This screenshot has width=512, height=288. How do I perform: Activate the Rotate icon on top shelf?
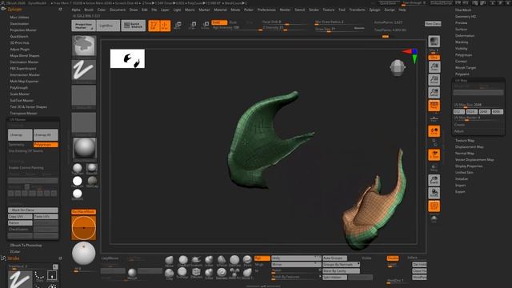click(206, 26)
